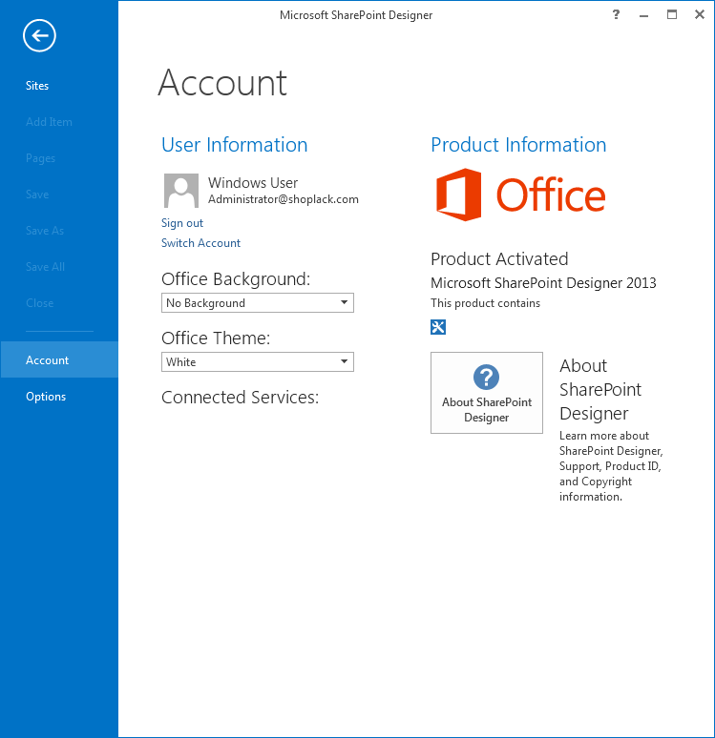Close the SharePoint Designer window
Image resolution: width=715 pixels, height=738 pixels.
coord(700,14)
